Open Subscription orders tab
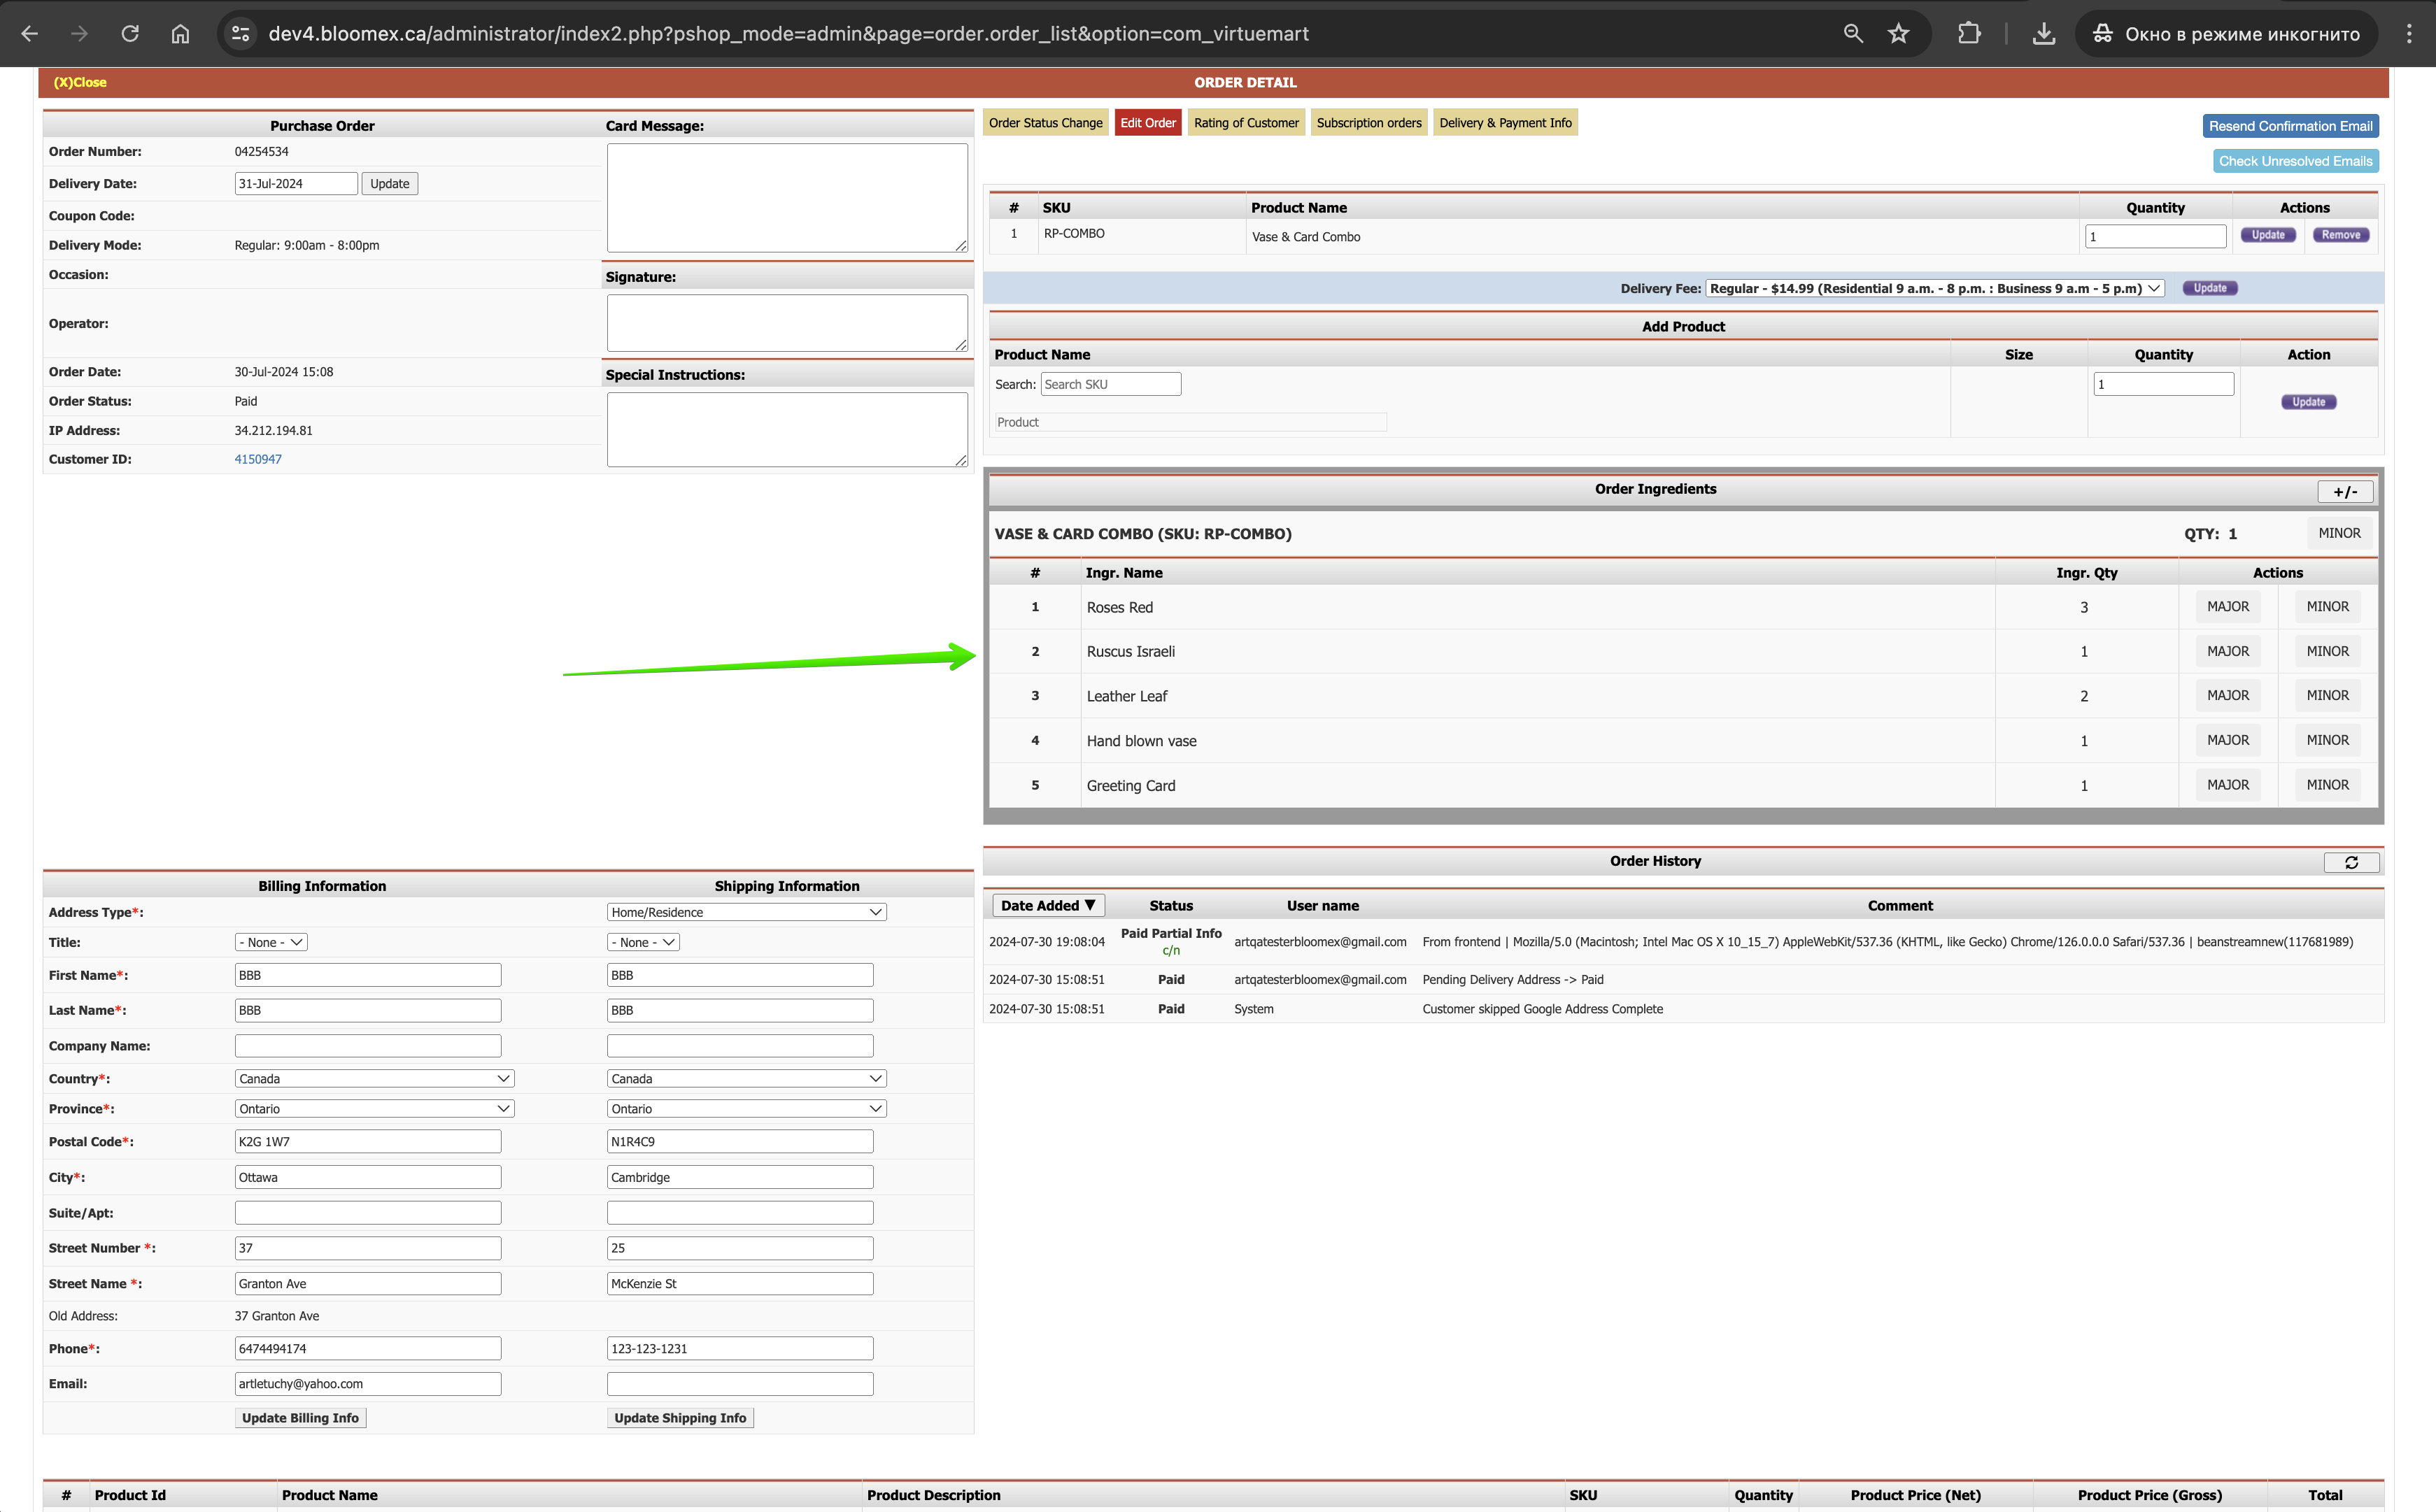Screen dimensions: 2436x1512 1368,123
